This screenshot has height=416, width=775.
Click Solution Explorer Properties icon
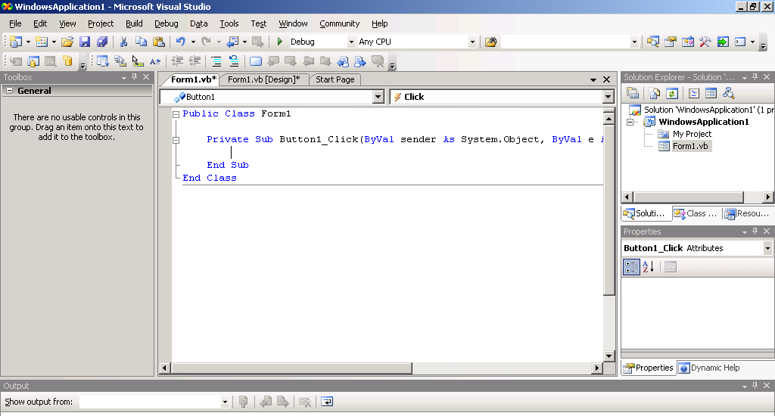pos(632,93)
